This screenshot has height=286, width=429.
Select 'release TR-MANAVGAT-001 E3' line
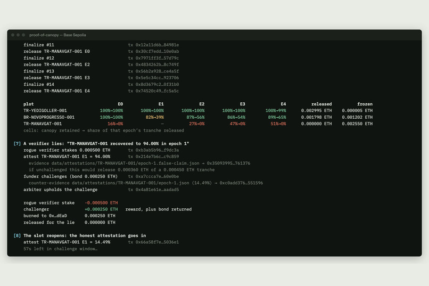coord(56,78)
